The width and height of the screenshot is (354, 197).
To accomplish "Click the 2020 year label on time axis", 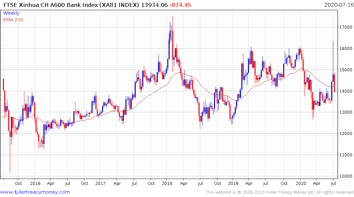I will (x=301, y=183).
